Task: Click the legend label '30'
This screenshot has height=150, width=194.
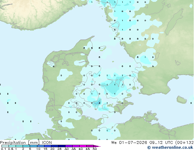Action: pos(66,149)
